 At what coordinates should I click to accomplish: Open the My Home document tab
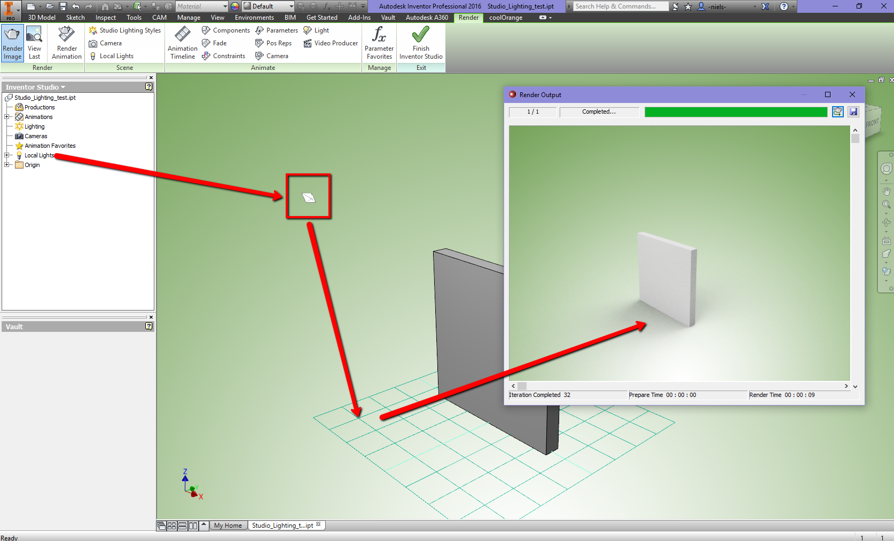[228, 526]
